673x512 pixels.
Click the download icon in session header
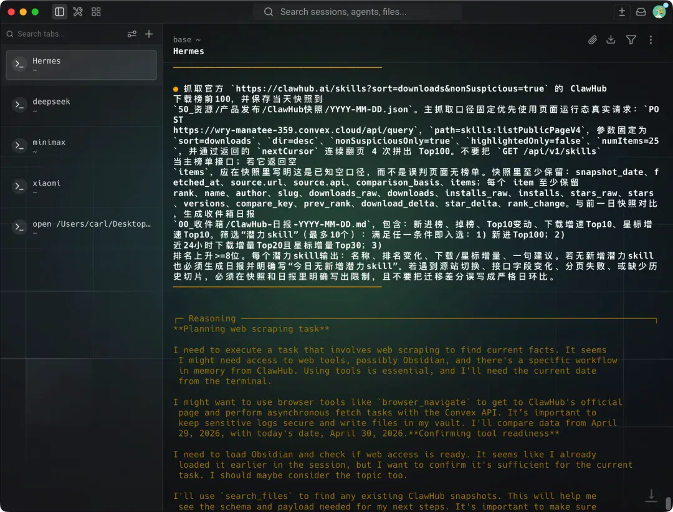pos(611,39)
